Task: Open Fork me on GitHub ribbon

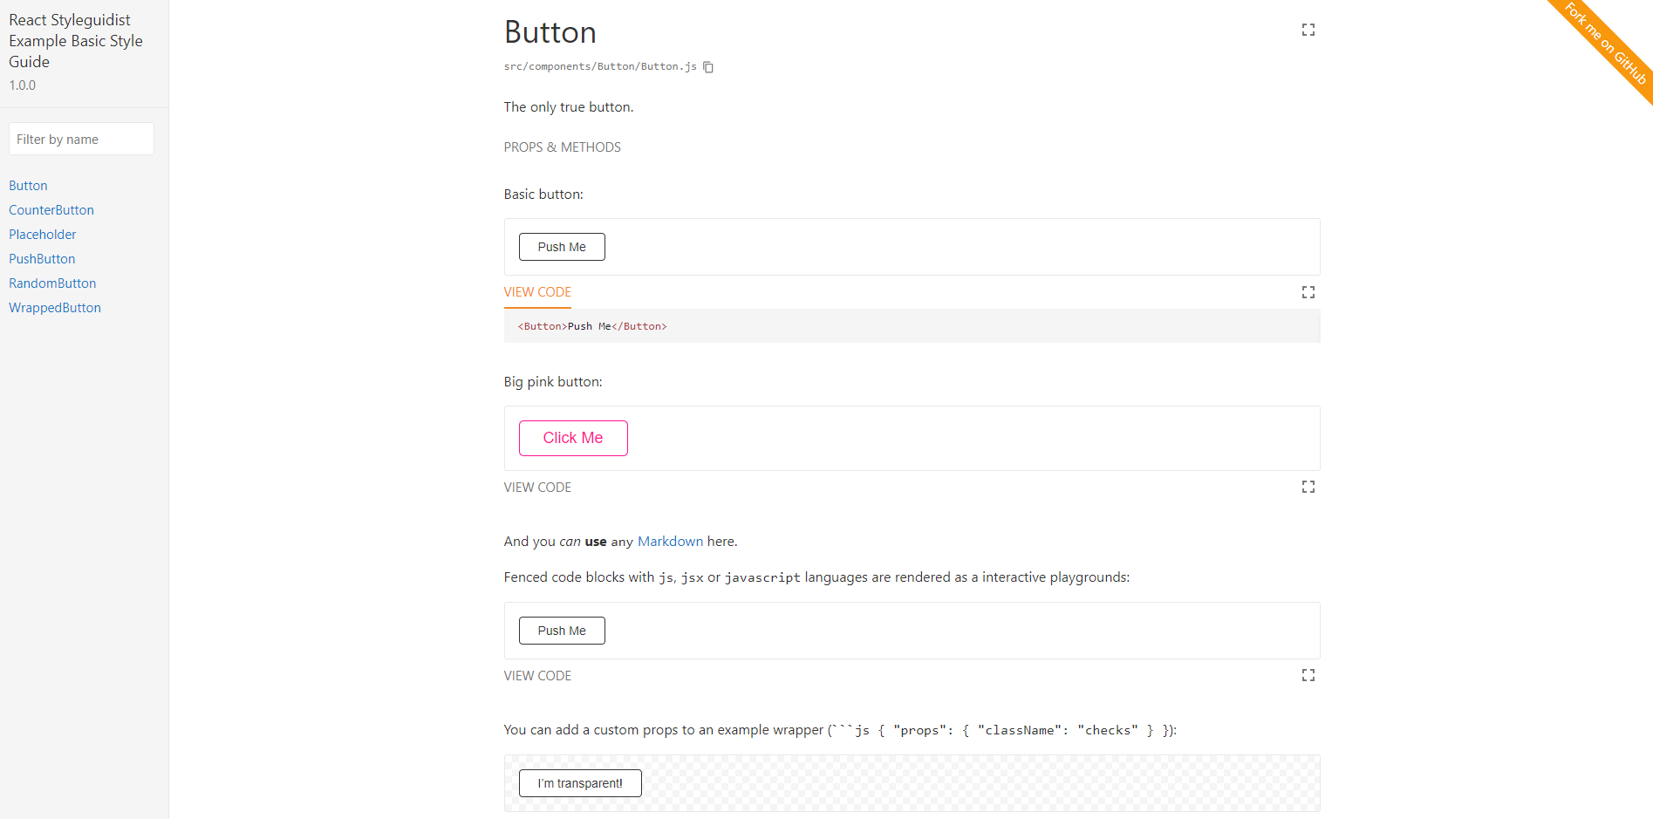Action: [1606, 44]
